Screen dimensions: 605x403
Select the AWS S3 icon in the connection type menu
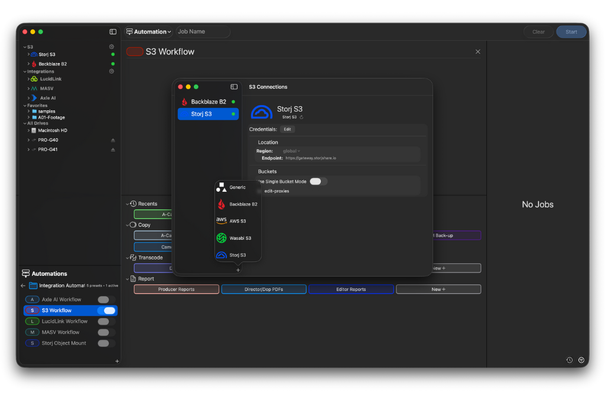(221, 221)
